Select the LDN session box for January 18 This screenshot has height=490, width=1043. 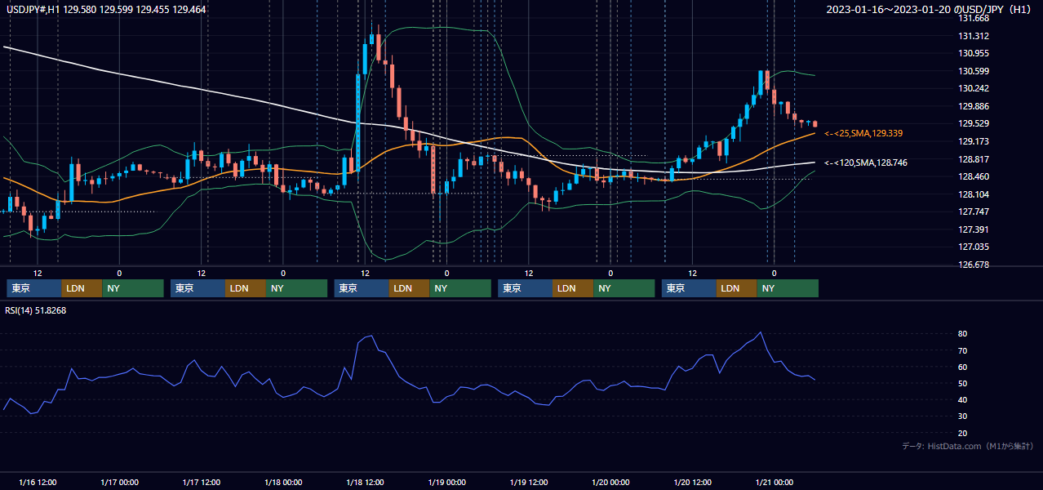point(410,288)
